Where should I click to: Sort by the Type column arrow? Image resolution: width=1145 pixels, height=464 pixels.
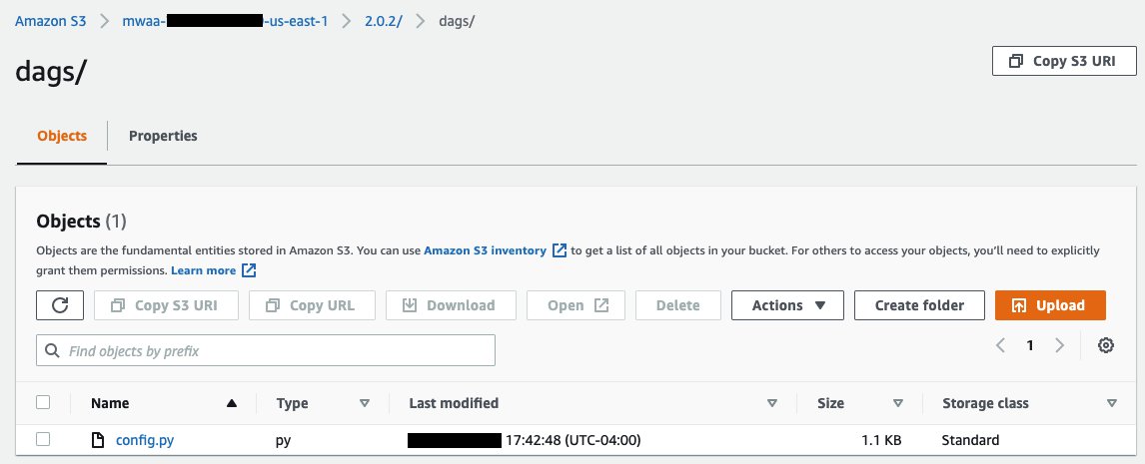pyautogui.click(x=365, y=403)
